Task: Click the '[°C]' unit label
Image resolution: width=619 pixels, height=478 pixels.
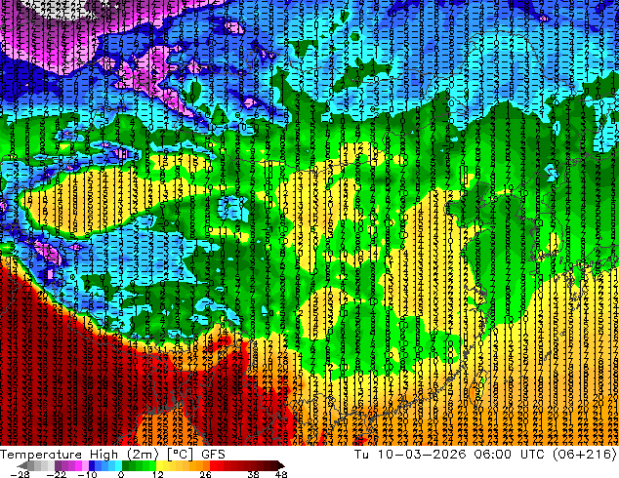Action: click(x=180, y=455)
